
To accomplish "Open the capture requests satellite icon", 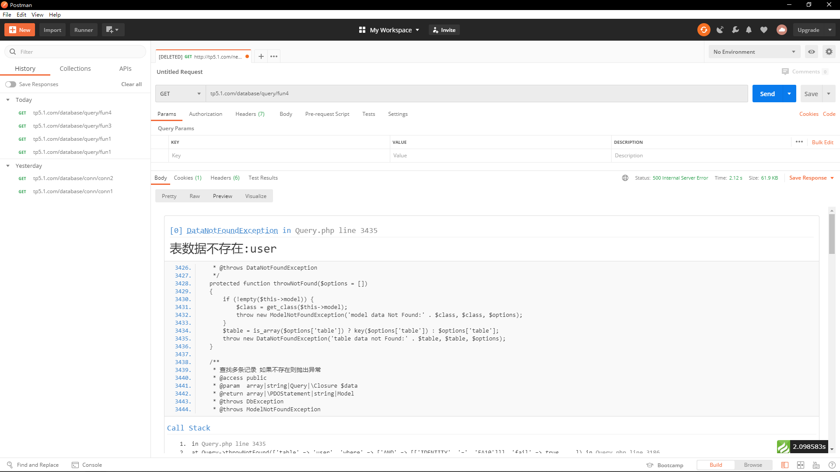I will (720, 30).
